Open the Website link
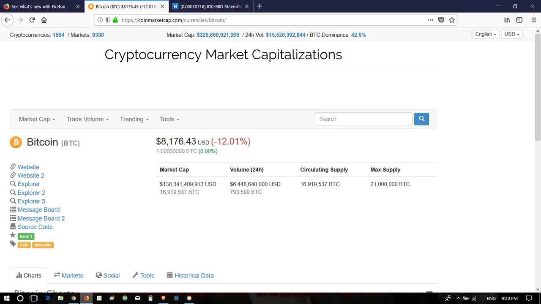Screen dimensions: 541x304 click(28, 167)
